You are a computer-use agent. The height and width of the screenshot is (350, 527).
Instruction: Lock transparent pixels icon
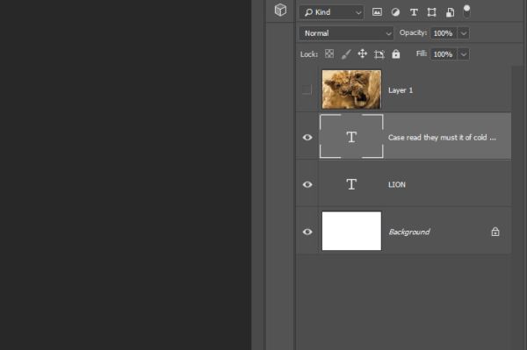(x=329, y=54)
